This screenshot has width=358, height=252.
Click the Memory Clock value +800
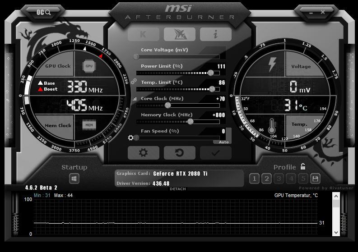(219, 115)
